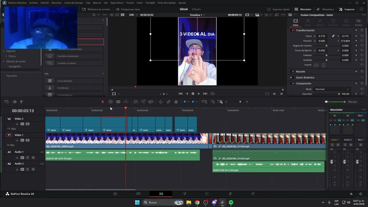Mute monitor with the speaker icon
The width and height of the screenshot is (368, 207).
pos(326,102)
